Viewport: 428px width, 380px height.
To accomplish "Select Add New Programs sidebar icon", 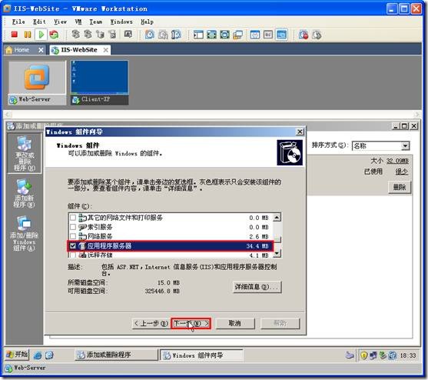I will tap(25, 193).
